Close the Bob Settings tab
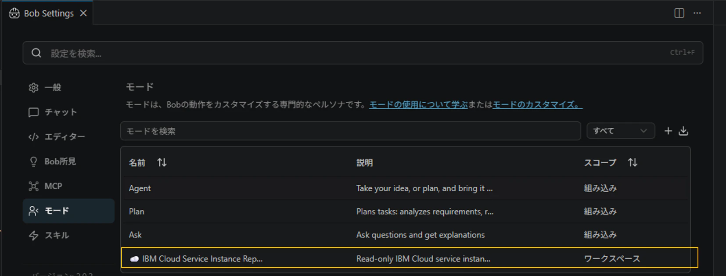Image resolution: width=726 pixels, height=276 pixels. click(x=83, y=14)
